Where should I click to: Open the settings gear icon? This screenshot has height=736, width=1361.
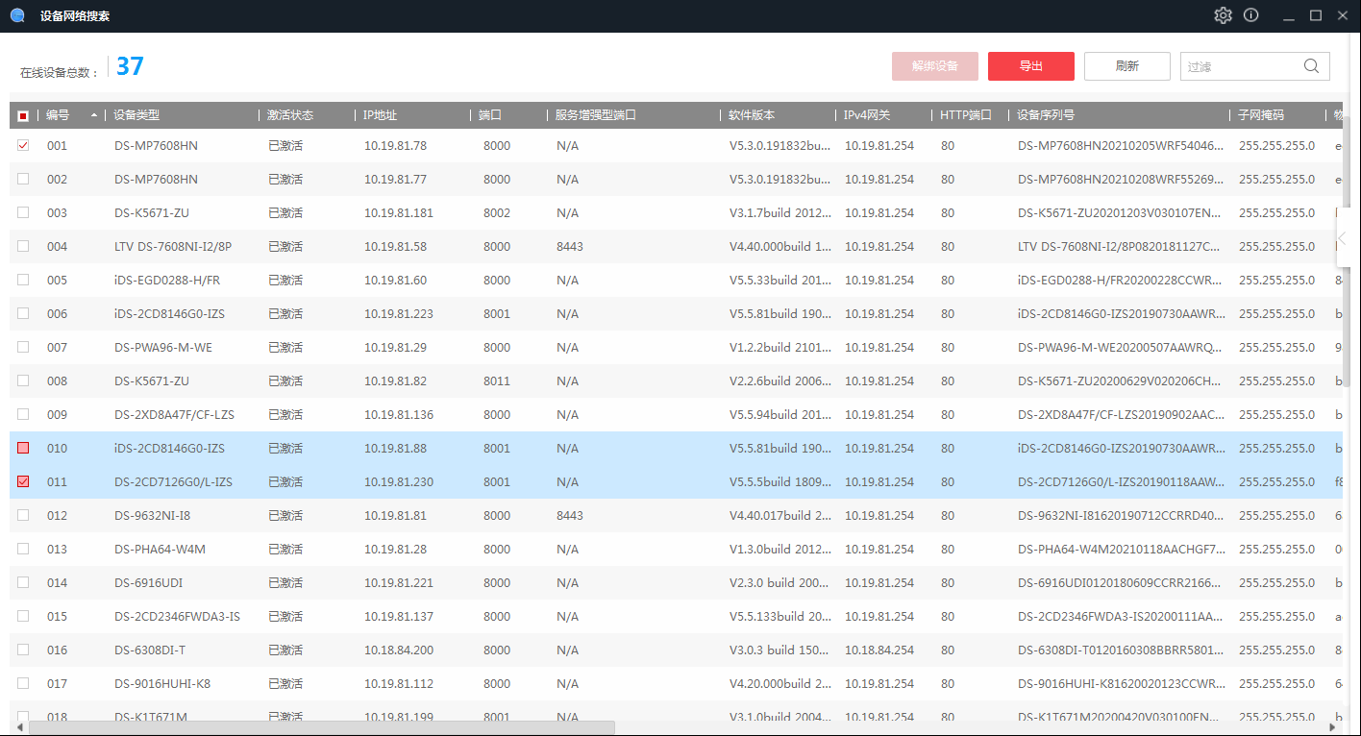click(1223, 15)
